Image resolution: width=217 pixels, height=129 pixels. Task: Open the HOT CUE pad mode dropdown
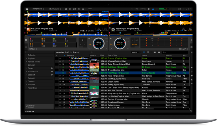coord(33,49)
